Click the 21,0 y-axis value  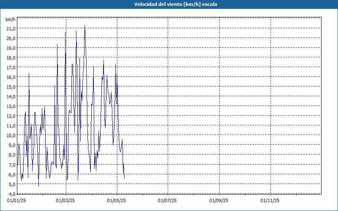(11, 28)
